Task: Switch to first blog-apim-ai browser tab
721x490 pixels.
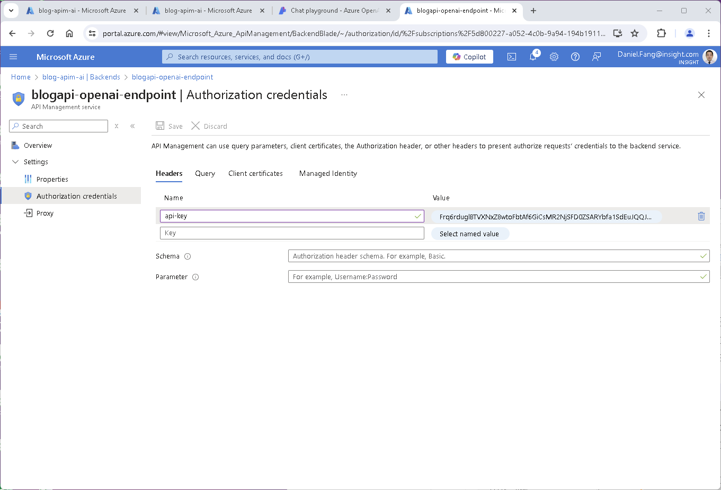Action: [x=82, y=11]
